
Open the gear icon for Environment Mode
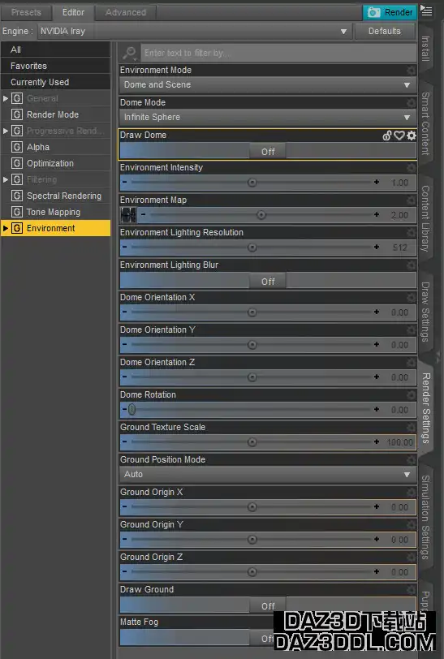(x=411, y=70)
